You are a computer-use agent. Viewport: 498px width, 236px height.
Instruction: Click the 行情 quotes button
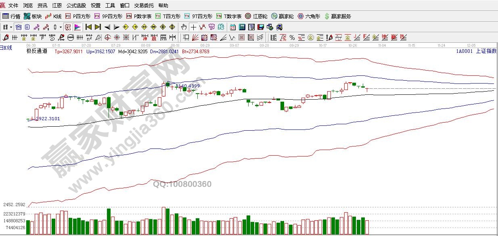click(x=12, y=16)
